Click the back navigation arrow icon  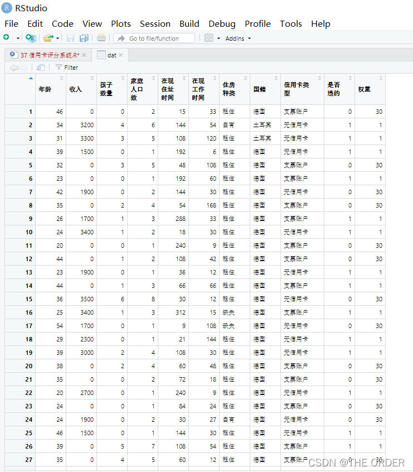14,68
